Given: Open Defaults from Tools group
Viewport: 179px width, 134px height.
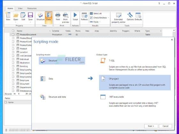Looking at the screenshot, I should coord(138,17).
